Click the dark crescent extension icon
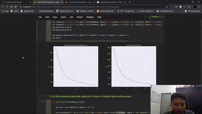Image resolution: width=202 pixels, height=114 pixels. pyautogui.click(x=172, y=7)
